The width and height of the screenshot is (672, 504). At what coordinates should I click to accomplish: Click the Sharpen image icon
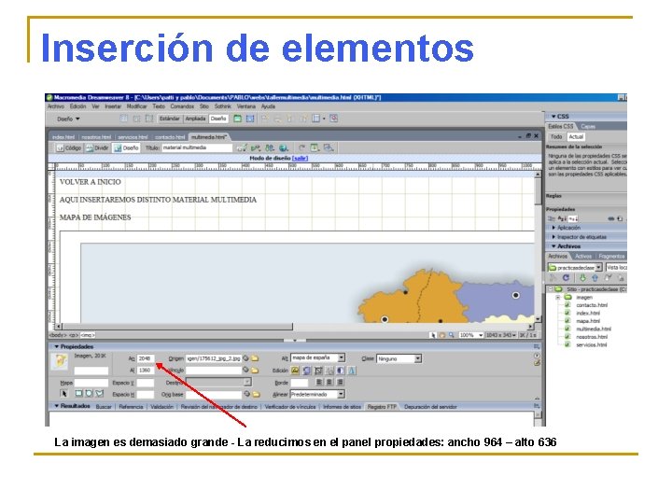click(x=352, y=371)
